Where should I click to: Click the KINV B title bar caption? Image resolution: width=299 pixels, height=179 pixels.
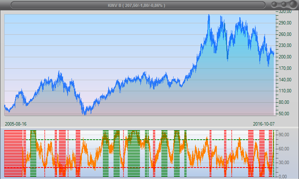(x=136, y=5)
